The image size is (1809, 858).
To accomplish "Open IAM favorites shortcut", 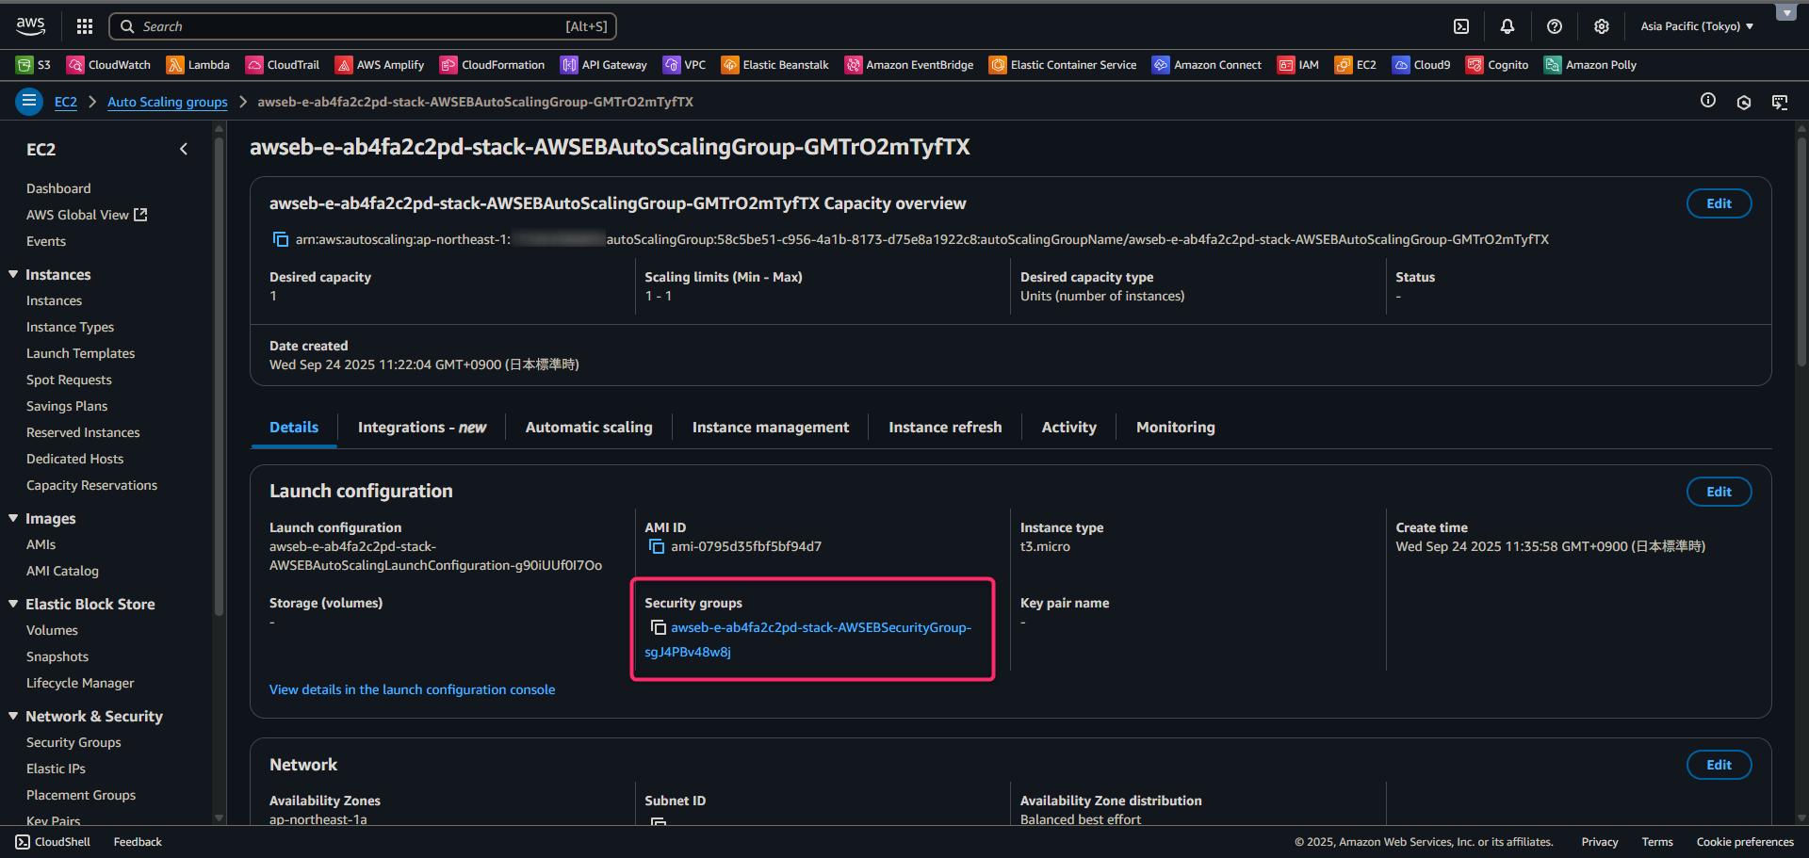I will coord(1298,65).
